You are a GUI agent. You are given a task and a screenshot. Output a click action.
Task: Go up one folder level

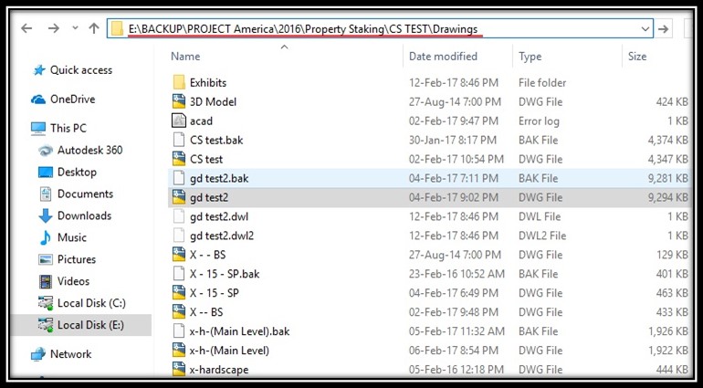coord(94,28)
